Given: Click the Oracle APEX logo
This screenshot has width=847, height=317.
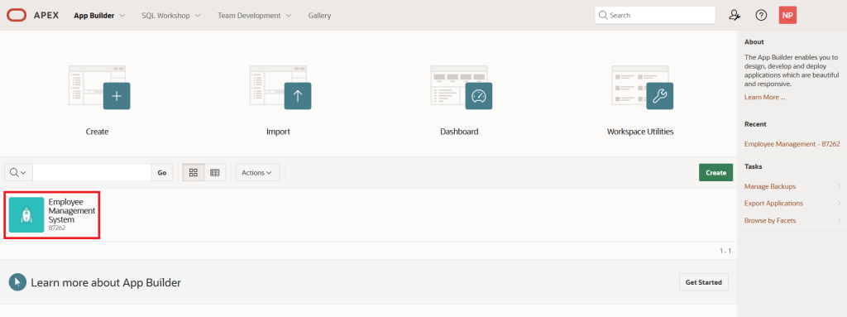Looking at the screenshot, I should tap(17, 15).
